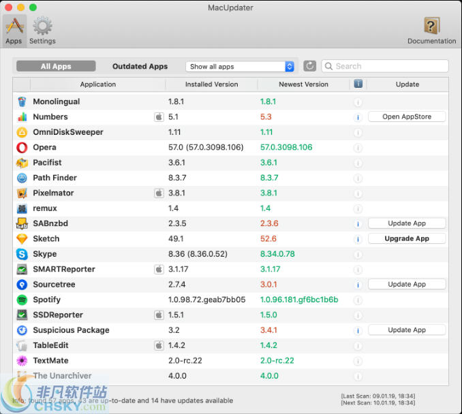
Task: Click newest version 57.0.3098.106 for Opera
Action: 286,147
